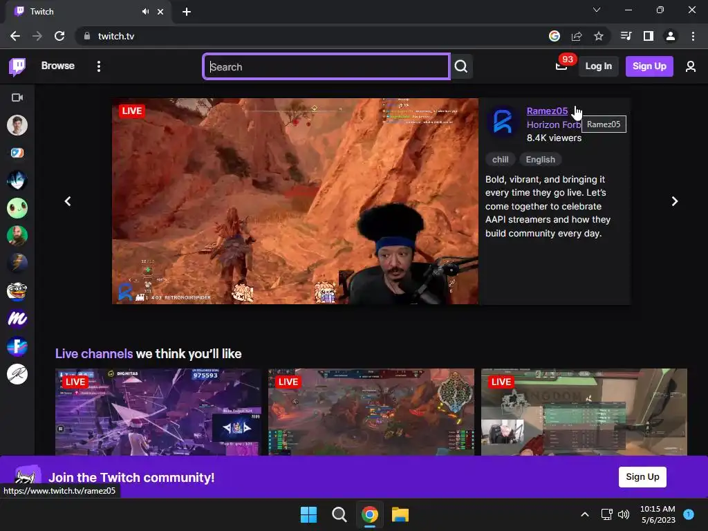Open the sidebar channel with blue-orange square avatar
Image resolution: width=708 pixels, height=531 pixels.
pyautogui.click(x=17, y=153)
